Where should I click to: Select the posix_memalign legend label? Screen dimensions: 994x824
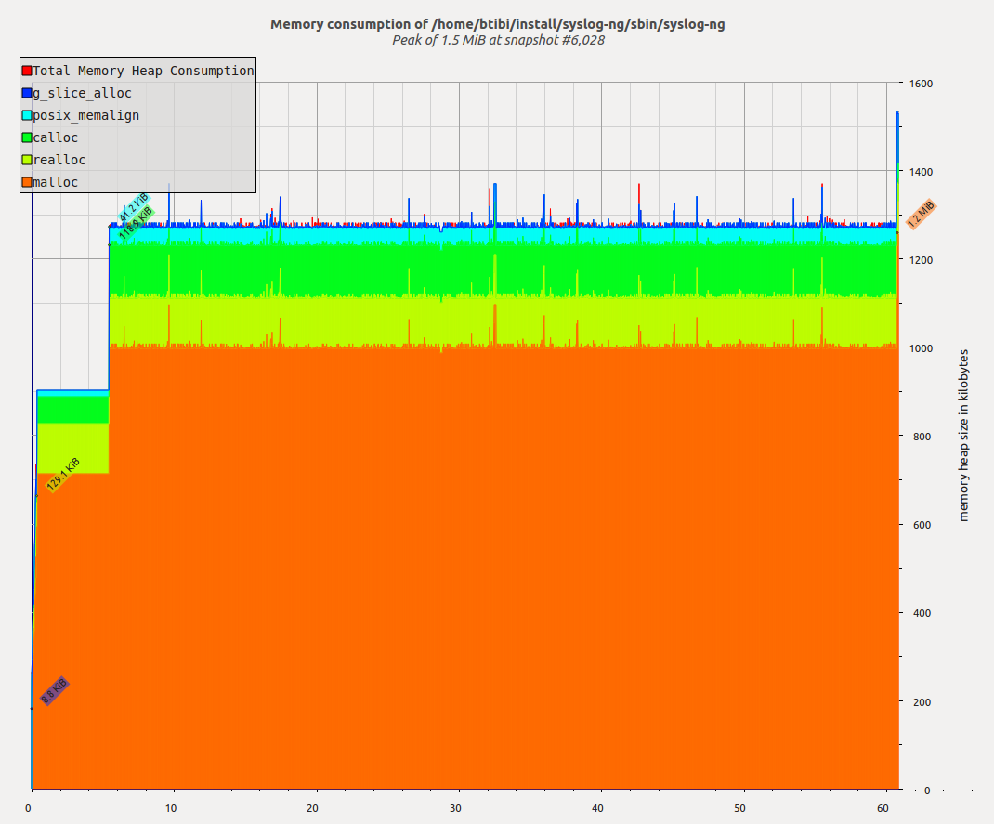[x=85, y=115]
